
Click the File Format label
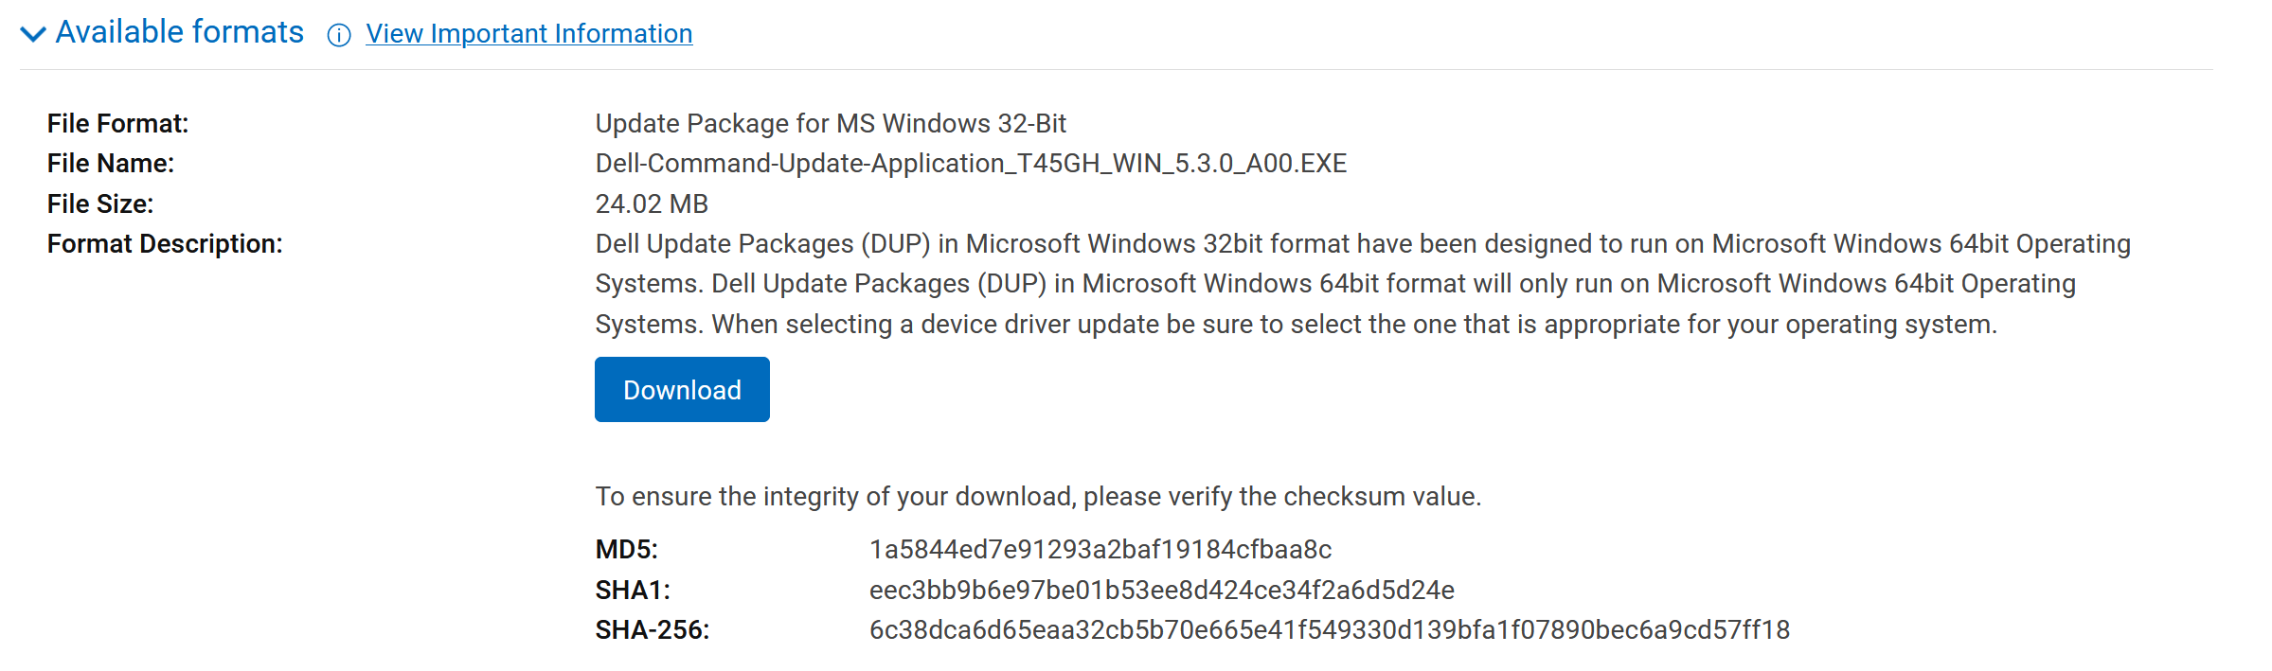pos(118,124)
